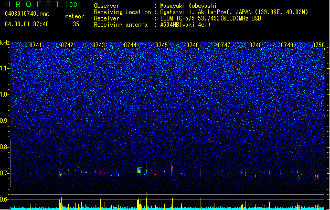Click the 0748 time marker

click(x=256, y=45)
